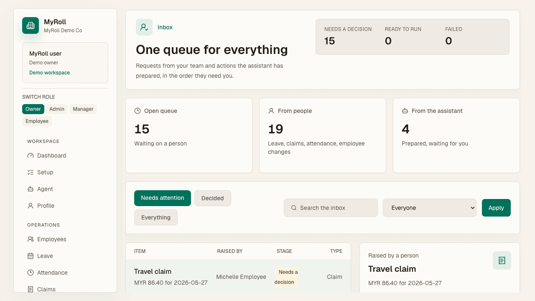Select the Decided tab
The image size is (535, 301).
pos(213,198)
